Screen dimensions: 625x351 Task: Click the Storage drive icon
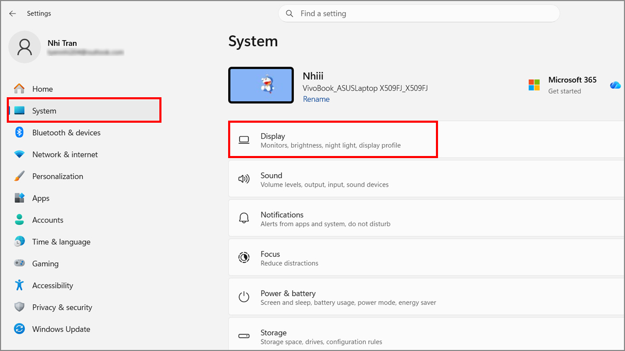click(244, 336)
